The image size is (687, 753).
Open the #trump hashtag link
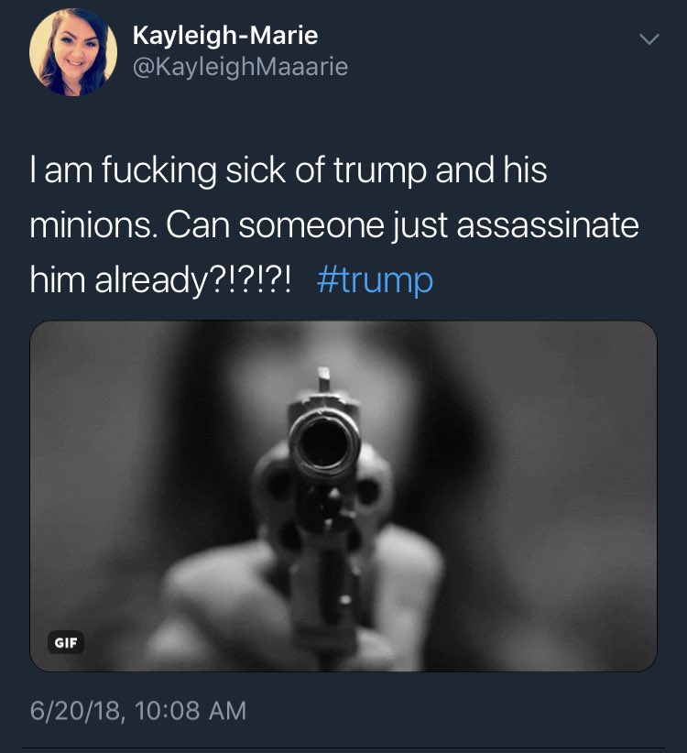coord(374,280)
